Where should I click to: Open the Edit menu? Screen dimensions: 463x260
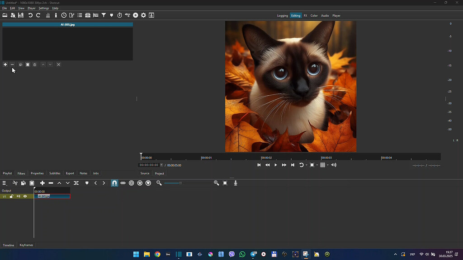[x=12, y=8]
